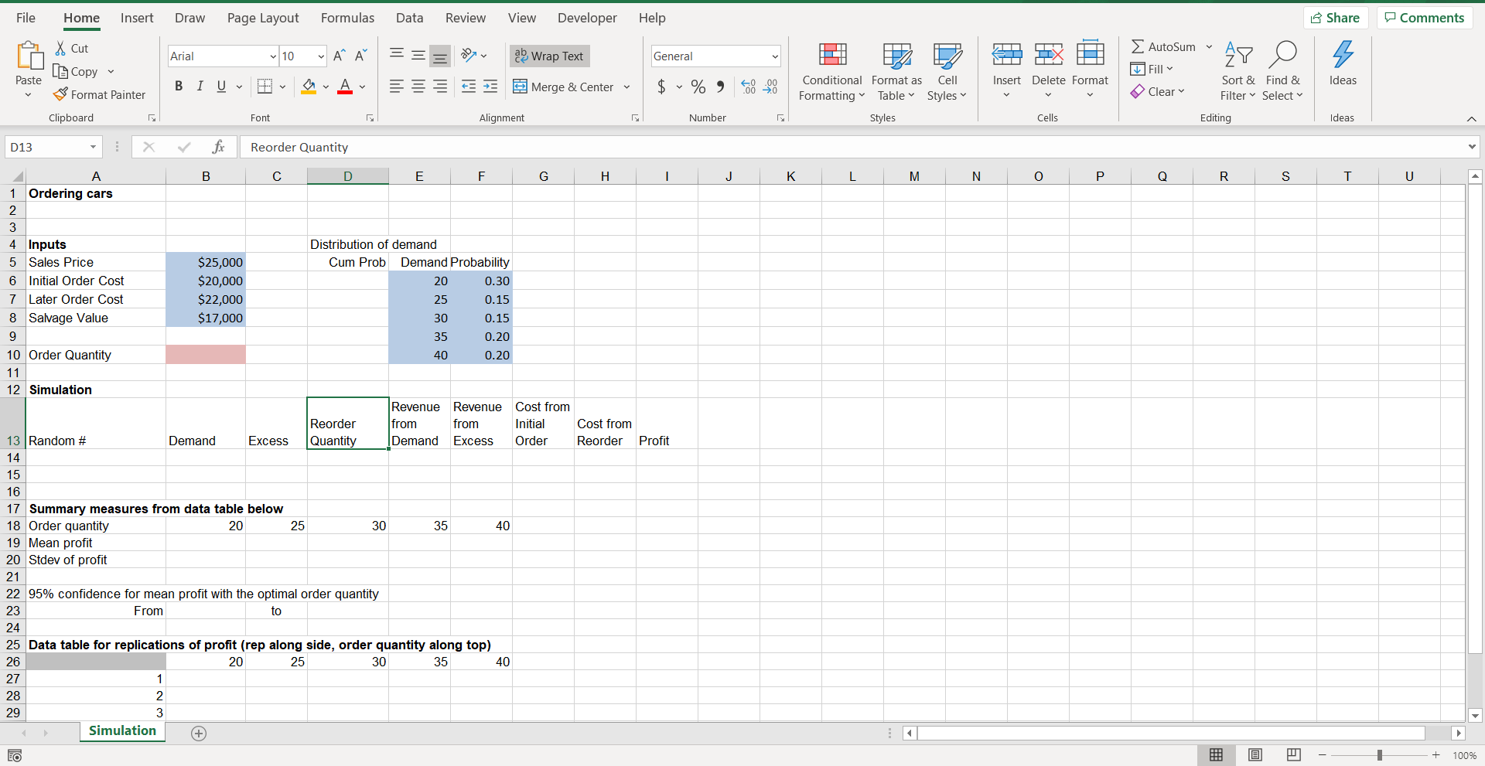The image size is (1485, 766).
Task: Click the Increase Decimal icon
Action: 749,87
